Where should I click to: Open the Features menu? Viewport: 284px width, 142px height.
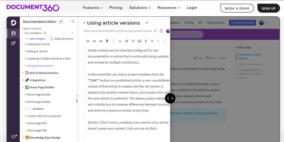pos(93,8)
